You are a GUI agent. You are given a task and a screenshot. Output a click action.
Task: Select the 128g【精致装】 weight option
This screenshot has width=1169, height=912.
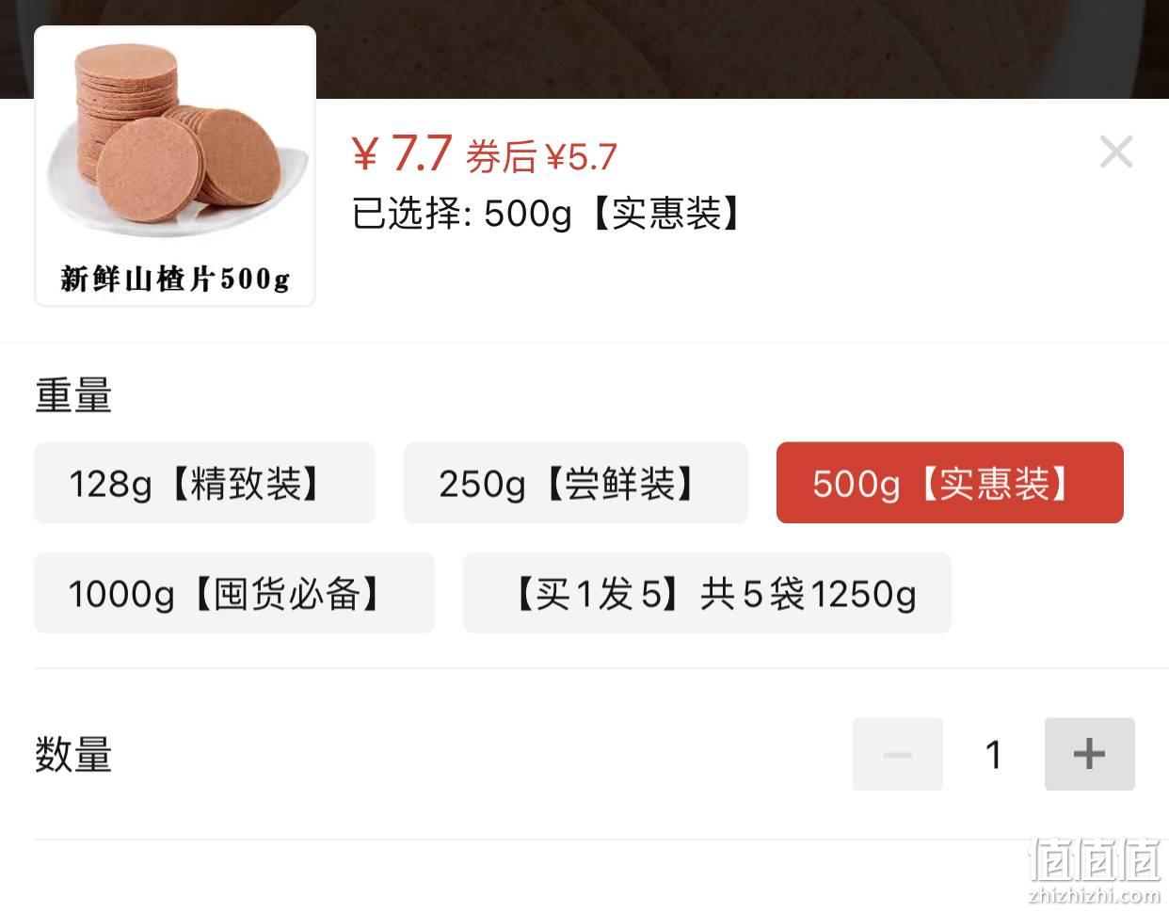[x=204, y=483]
